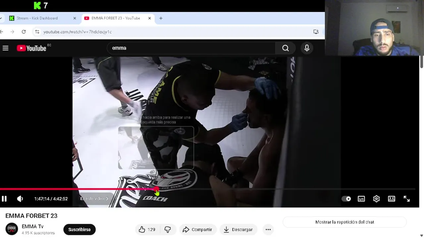Open video settings gear

pos(376,199)
